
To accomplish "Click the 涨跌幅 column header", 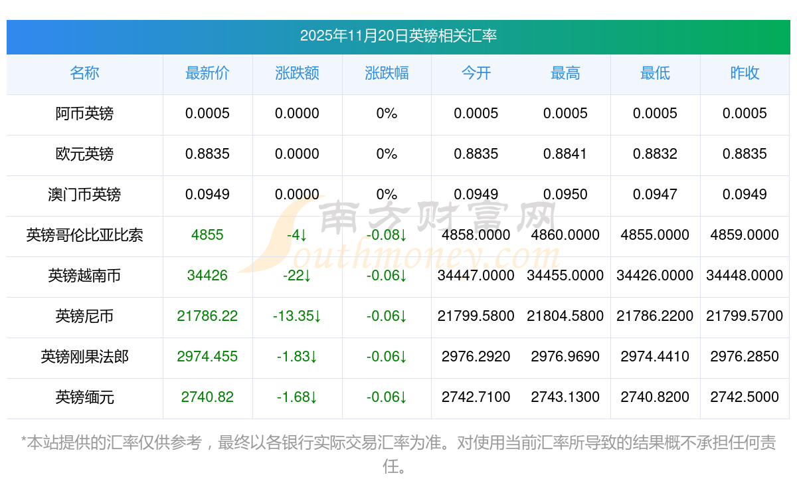I will pos(387,73).
